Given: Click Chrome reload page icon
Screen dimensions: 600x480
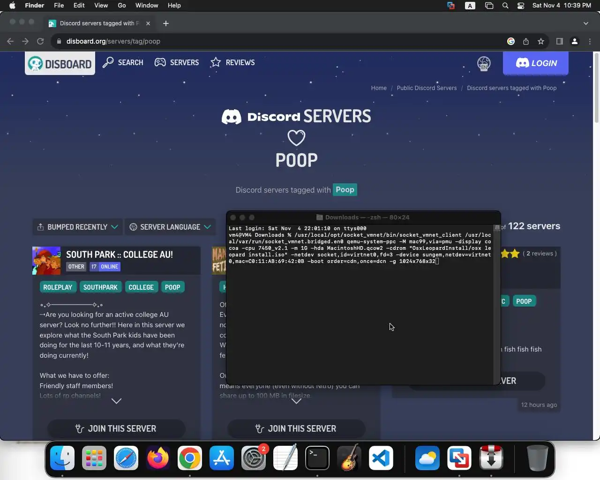Looking at the screenshot, I should [x=40, y=41].
